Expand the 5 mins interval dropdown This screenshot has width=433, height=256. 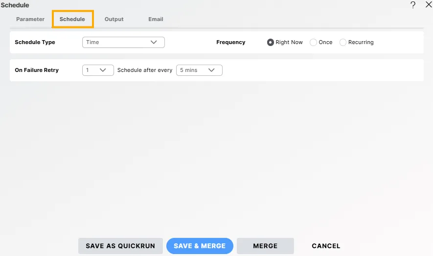tap(199, 70)
